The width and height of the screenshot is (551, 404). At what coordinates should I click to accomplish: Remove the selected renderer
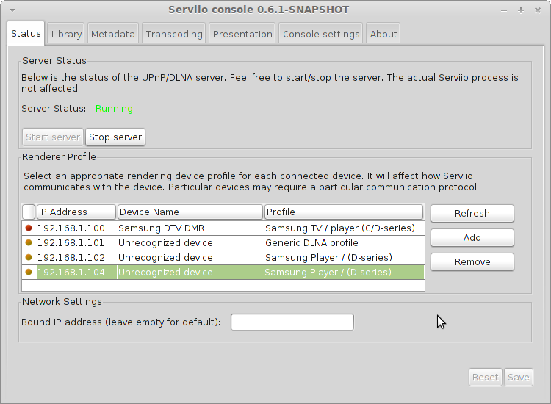coord(472,261)
